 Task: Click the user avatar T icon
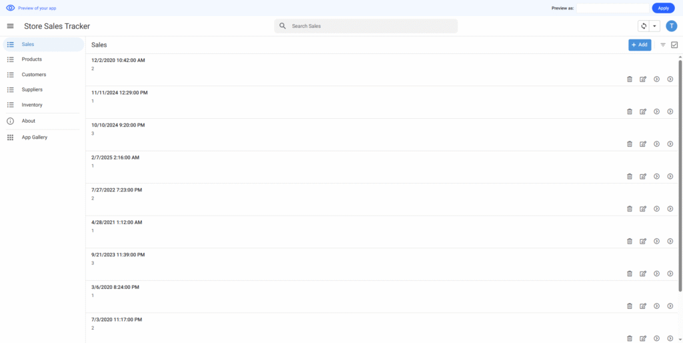671,26
